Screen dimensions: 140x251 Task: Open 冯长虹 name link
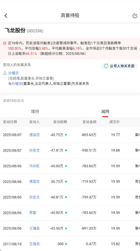pos(34,166)
